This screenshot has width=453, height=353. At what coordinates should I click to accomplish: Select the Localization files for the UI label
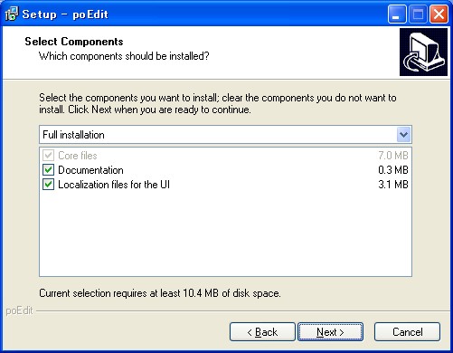114,185
